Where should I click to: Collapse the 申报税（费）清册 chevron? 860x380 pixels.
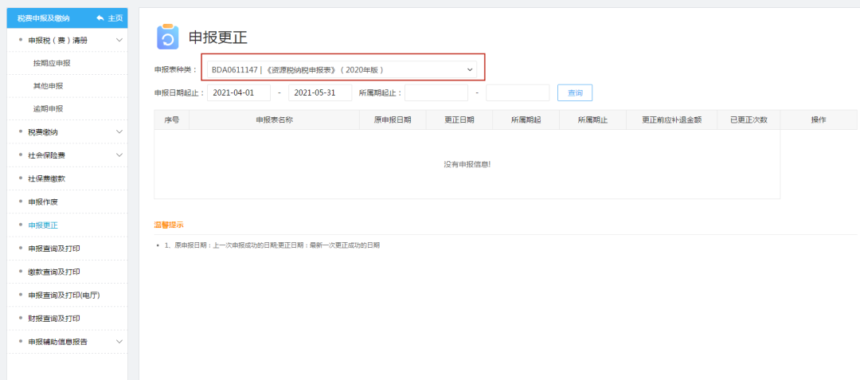point(119,40)
